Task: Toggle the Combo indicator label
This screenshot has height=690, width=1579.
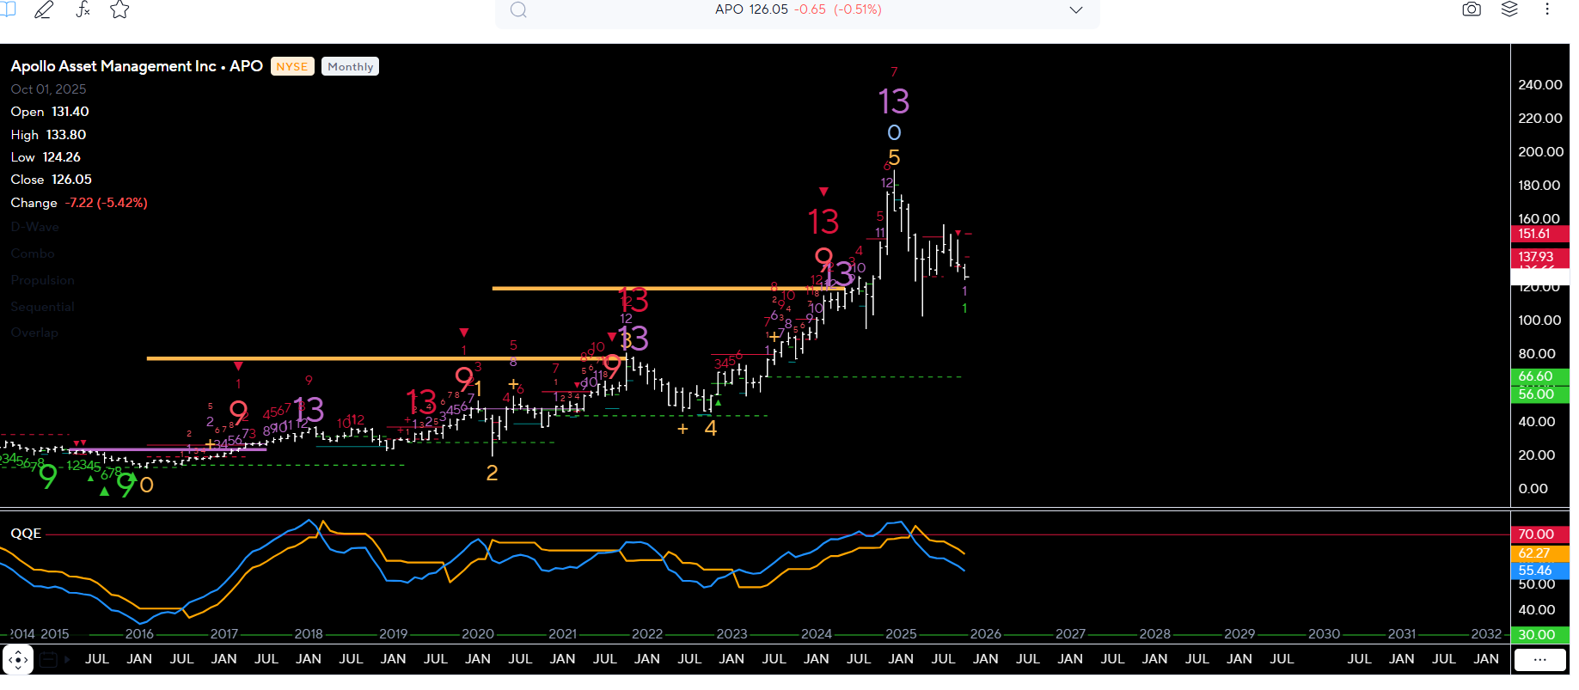Action: click(x=33, y=253)
